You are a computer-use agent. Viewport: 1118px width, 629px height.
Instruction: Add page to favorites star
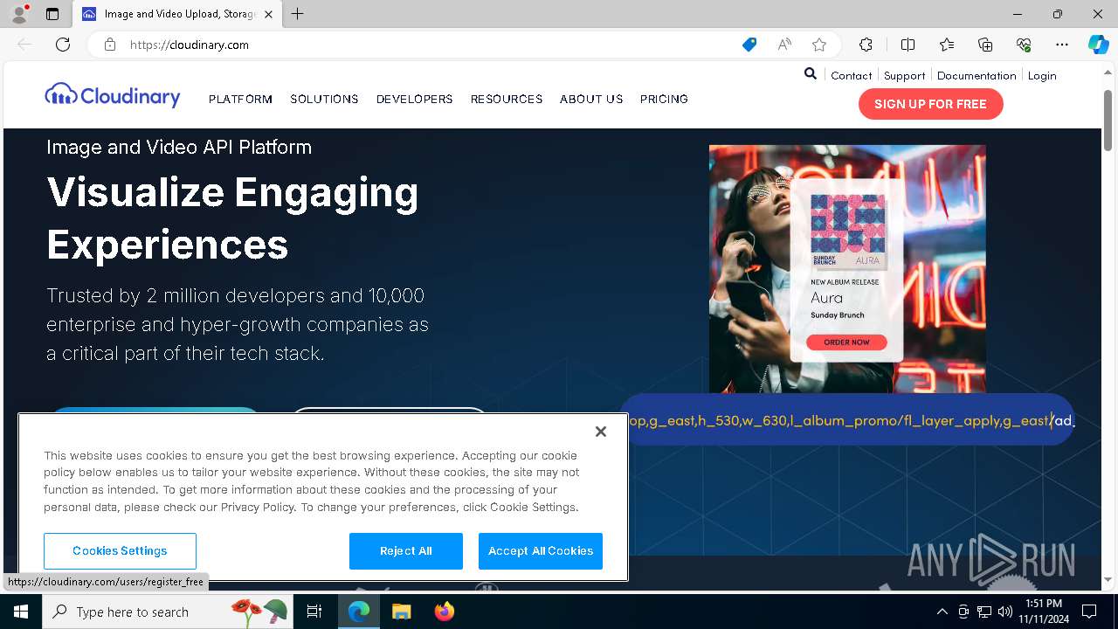coord(819,45)
